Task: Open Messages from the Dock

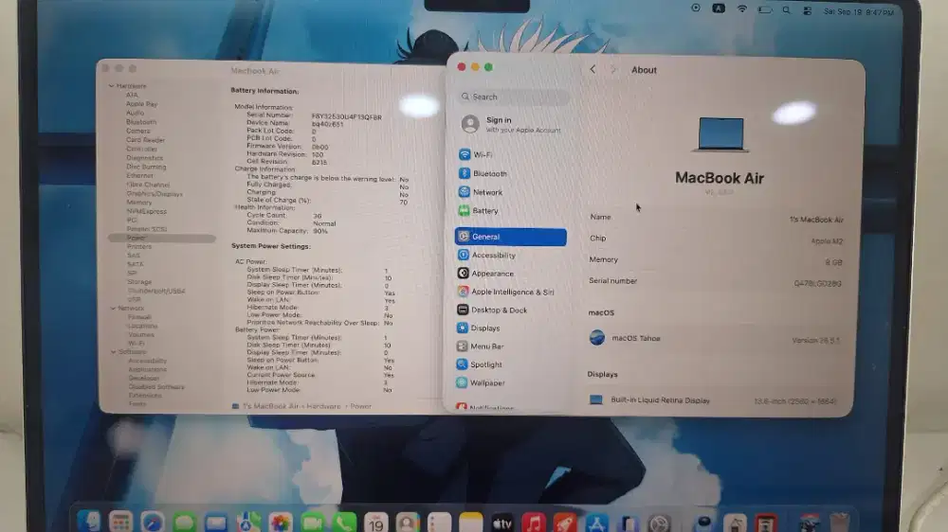Action: 185,523
